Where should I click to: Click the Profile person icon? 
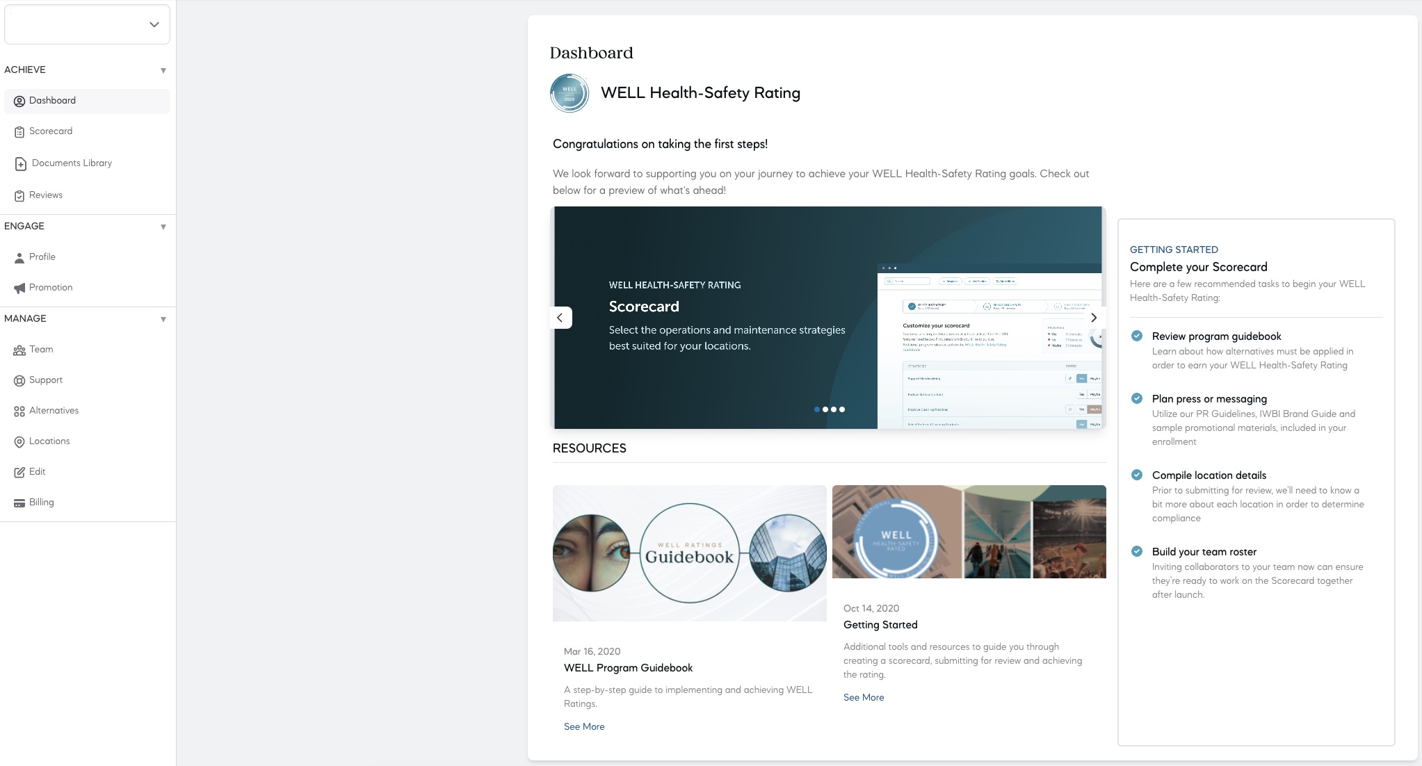pyautogui.click(x=19, y=258)
